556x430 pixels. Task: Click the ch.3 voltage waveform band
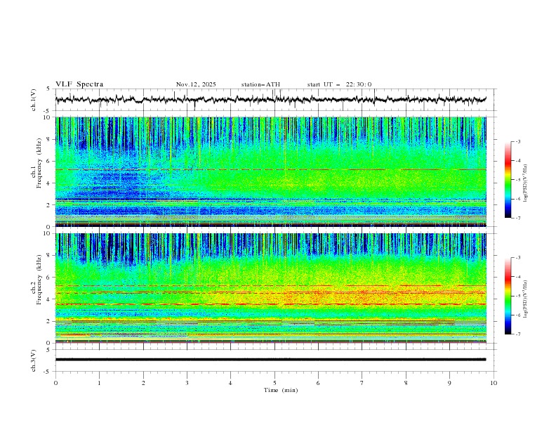click(x=270, y=360)
